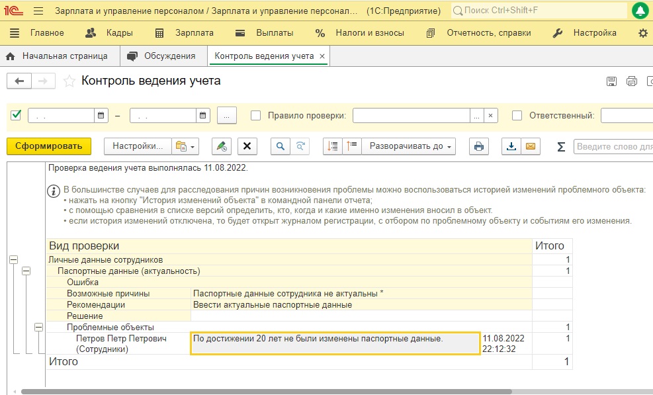The image size is (653, 395).
Task: Enable the "Правило проверки" checkbox
Action: [x=256, y=115]
